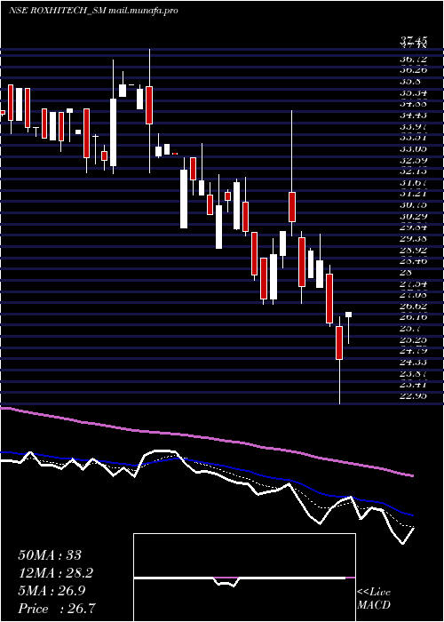Click the 22.95 price axis label

tap(414, 396)
